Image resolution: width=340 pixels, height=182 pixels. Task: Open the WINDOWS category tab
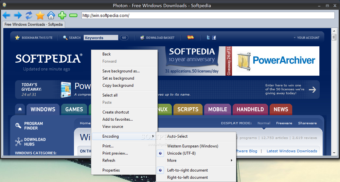[x=43, y=109]
